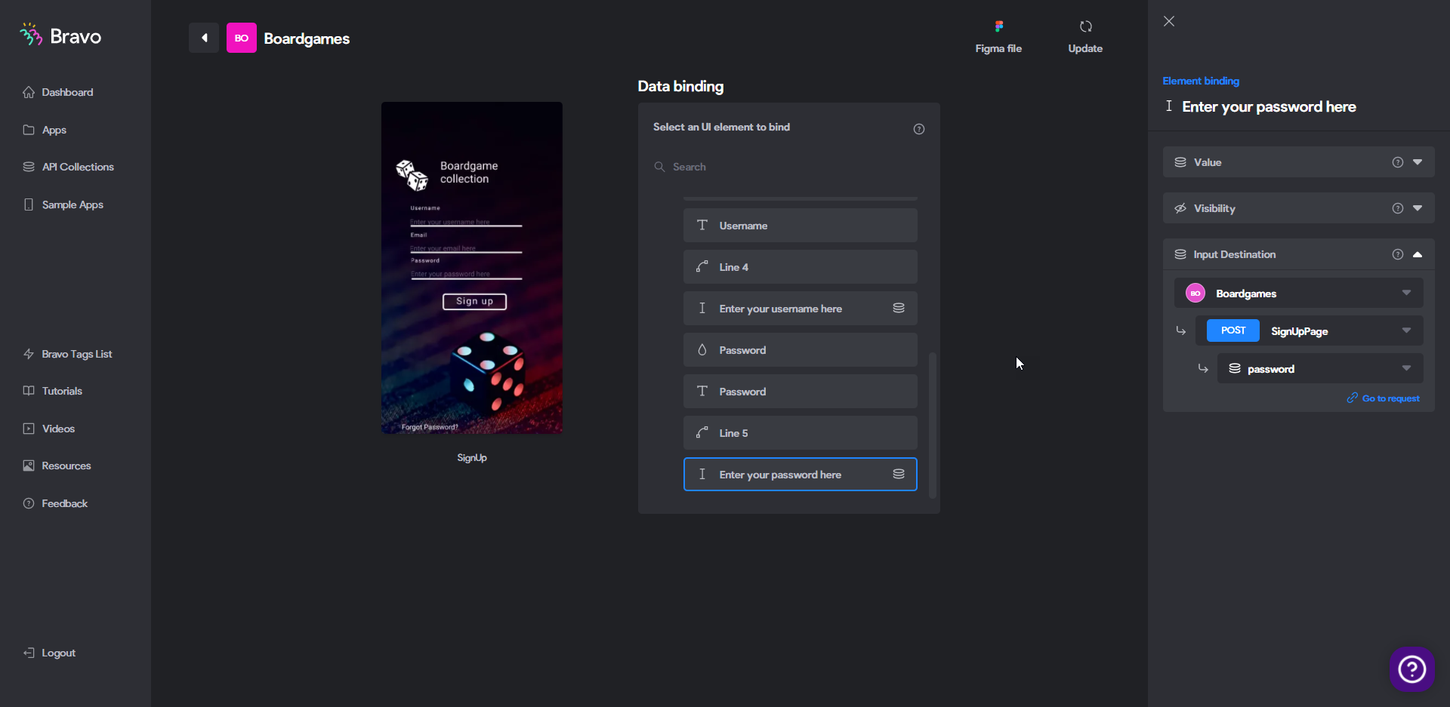This screenshot has width=1450, height=707.
Task: Open the password parameter dropdown
Action: [1320, 368]
